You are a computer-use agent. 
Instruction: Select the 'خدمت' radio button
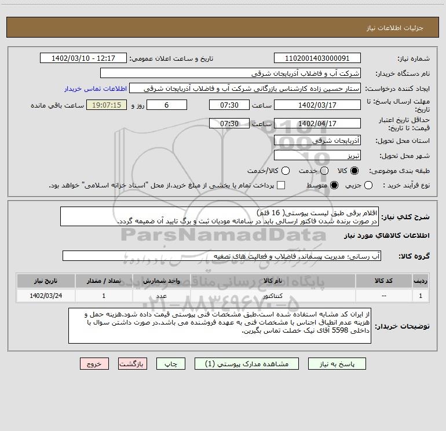click(324, 171)
